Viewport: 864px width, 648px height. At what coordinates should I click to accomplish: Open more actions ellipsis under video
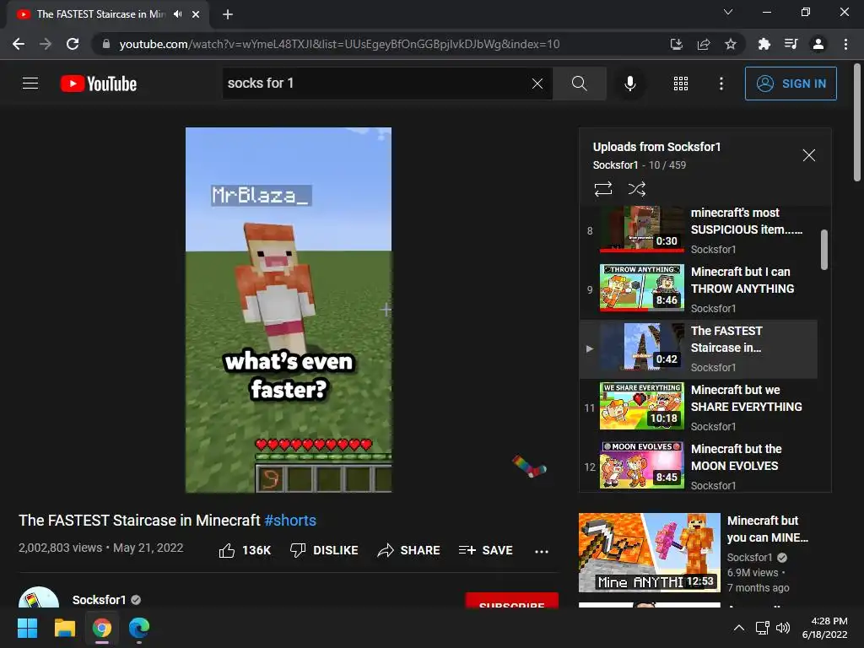coord(542,551)
